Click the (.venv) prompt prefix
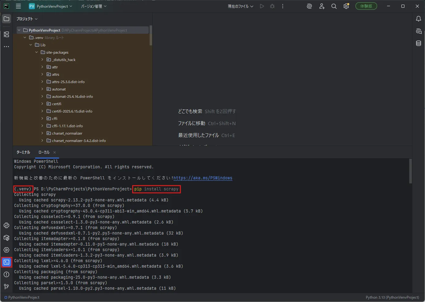425x302 pixels. 23,189
